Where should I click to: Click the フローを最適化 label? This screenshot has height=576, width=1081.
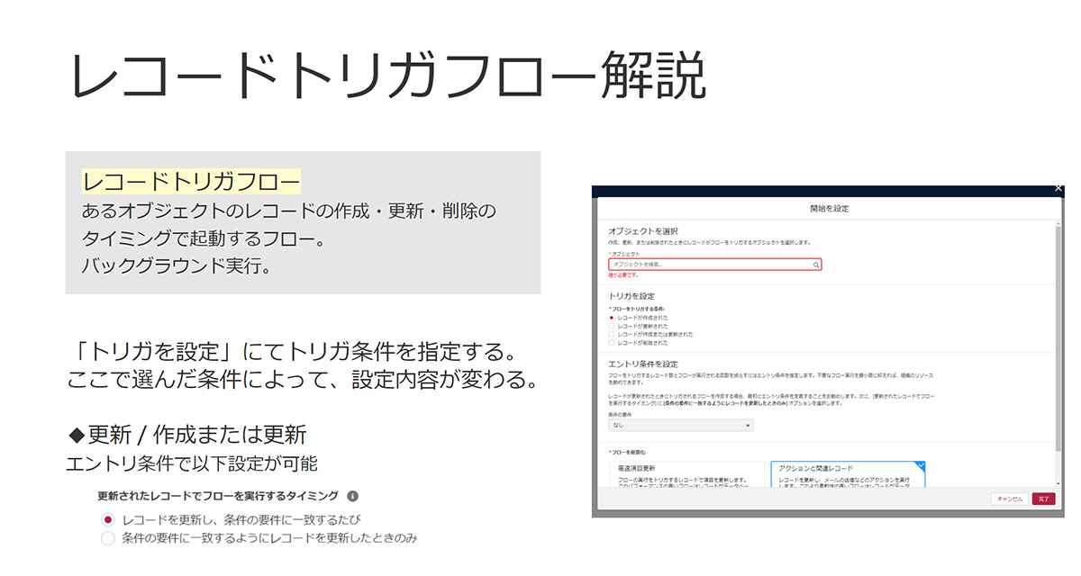click(x=627, y=452)
